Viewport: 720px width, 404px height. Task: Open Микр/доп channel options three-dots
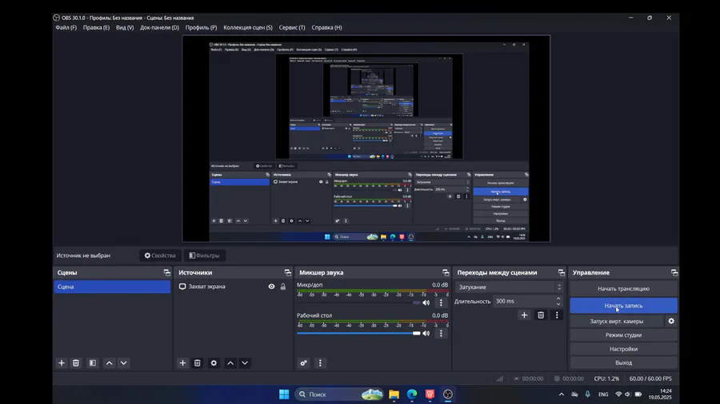[441, 303]
